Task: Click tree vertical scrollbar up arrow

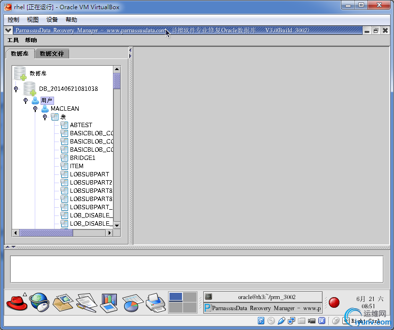Action: click(117, 69)
